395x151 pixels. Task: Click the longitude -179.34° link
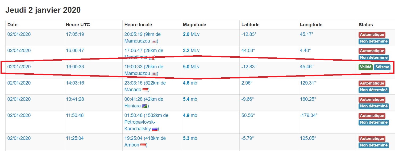(x=309, y=115)
